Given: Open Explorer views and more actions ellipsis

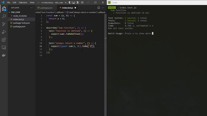Looking at the screenshot, I should [32, 8].
